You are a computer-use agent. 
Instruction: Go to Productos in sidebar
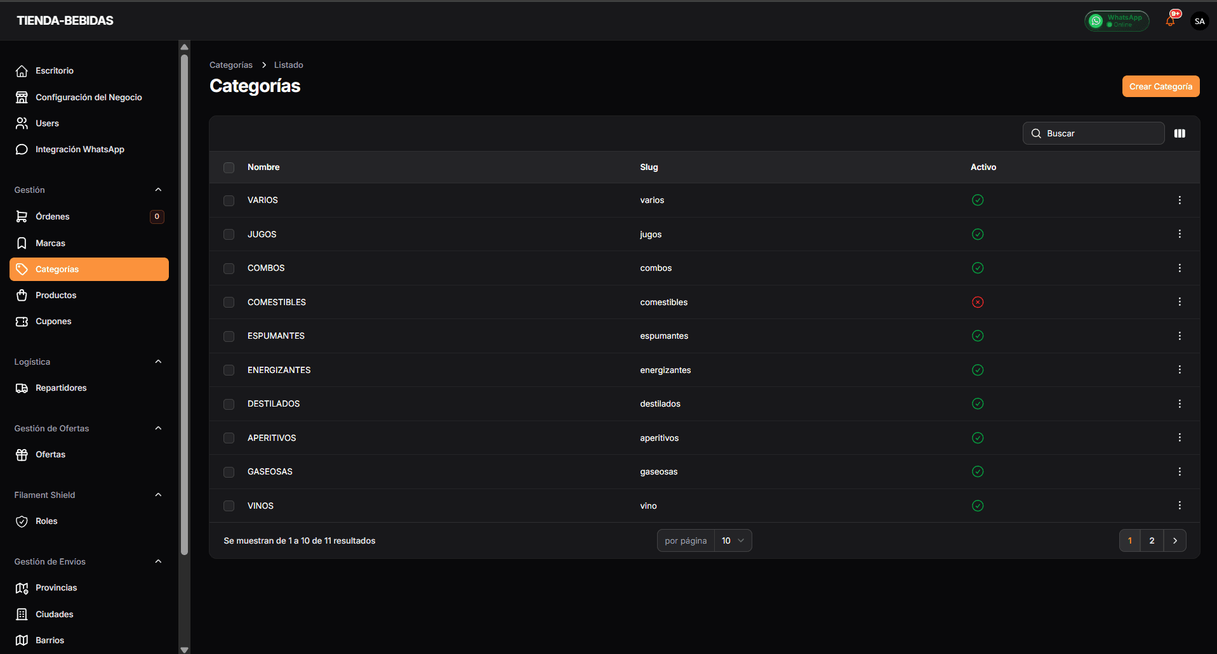[x=56, y=295]
